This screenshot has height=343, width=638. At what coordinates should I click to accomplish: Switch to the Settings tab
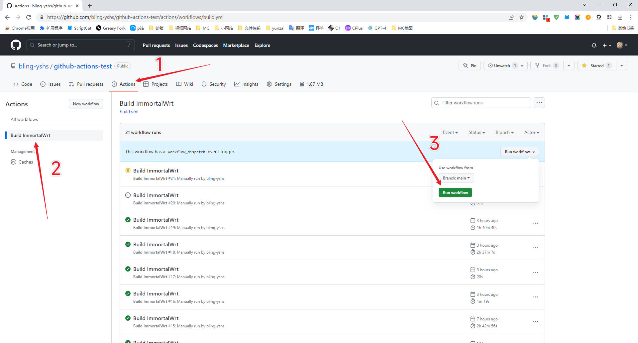pos(279,84)
